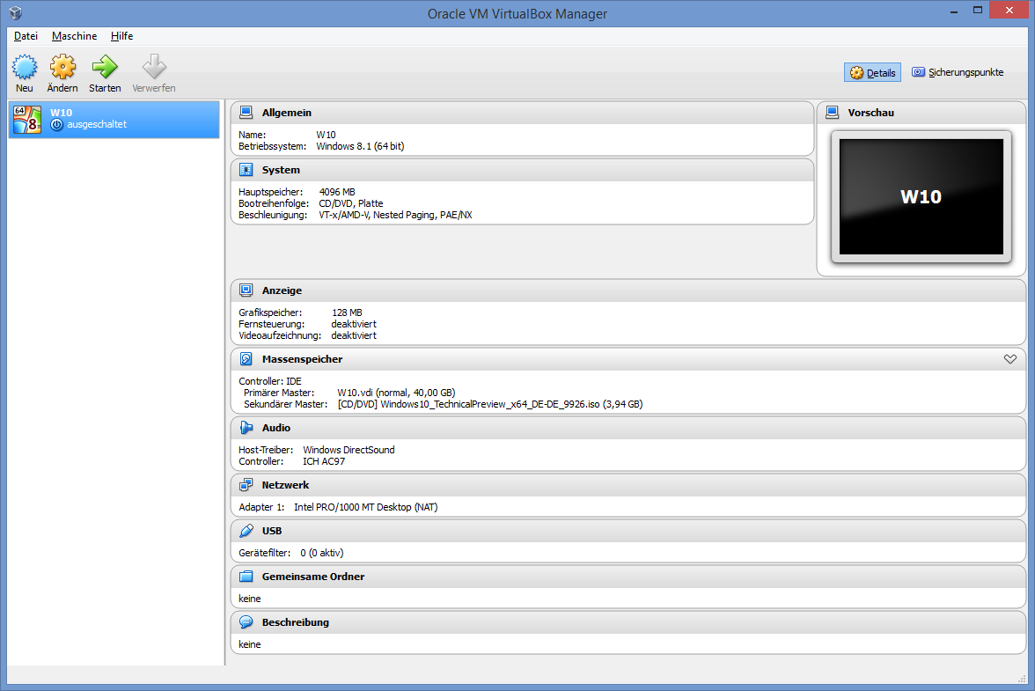Image resolution: width=1035 pixels, height=691 pixels.
Task: Click the Videoaufzeichnung deaktiviert value
Action: coord(354,336)
